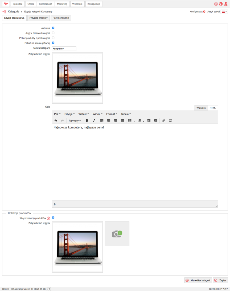Open the Oferta menu
Screen dimensions: 230x291
(31, 4)
